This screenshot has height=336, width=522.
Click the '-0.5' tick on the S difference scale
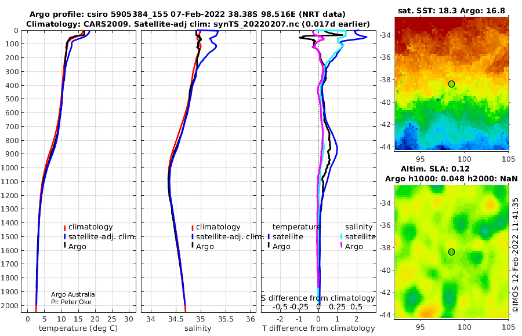280,306
